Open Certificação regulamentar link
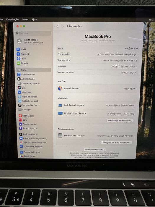The width and height of the screenshot is (155, 207). 109,153
